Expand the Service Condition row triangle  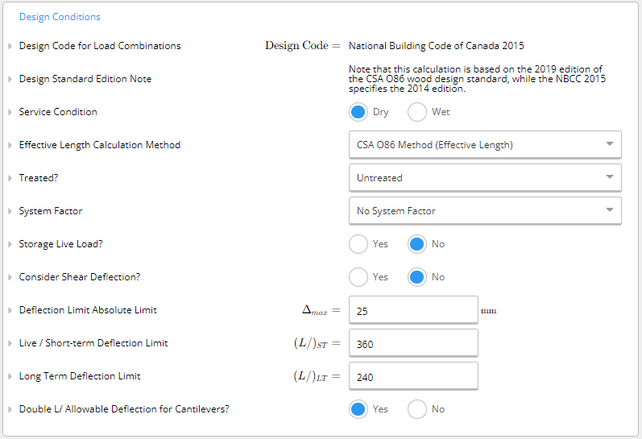coord(10,112)
